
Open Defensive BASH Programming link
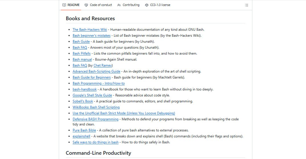[x=95, y=119]
